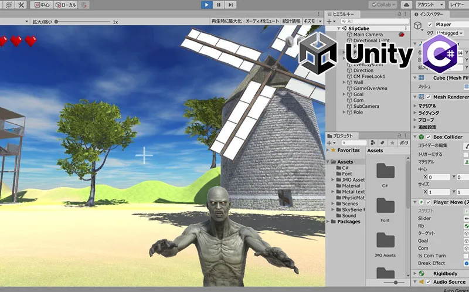The height and width of the screenshot is (292, 469).
Task: Click the Cube Mesh Filter component icon
Action: coord(421,78)
